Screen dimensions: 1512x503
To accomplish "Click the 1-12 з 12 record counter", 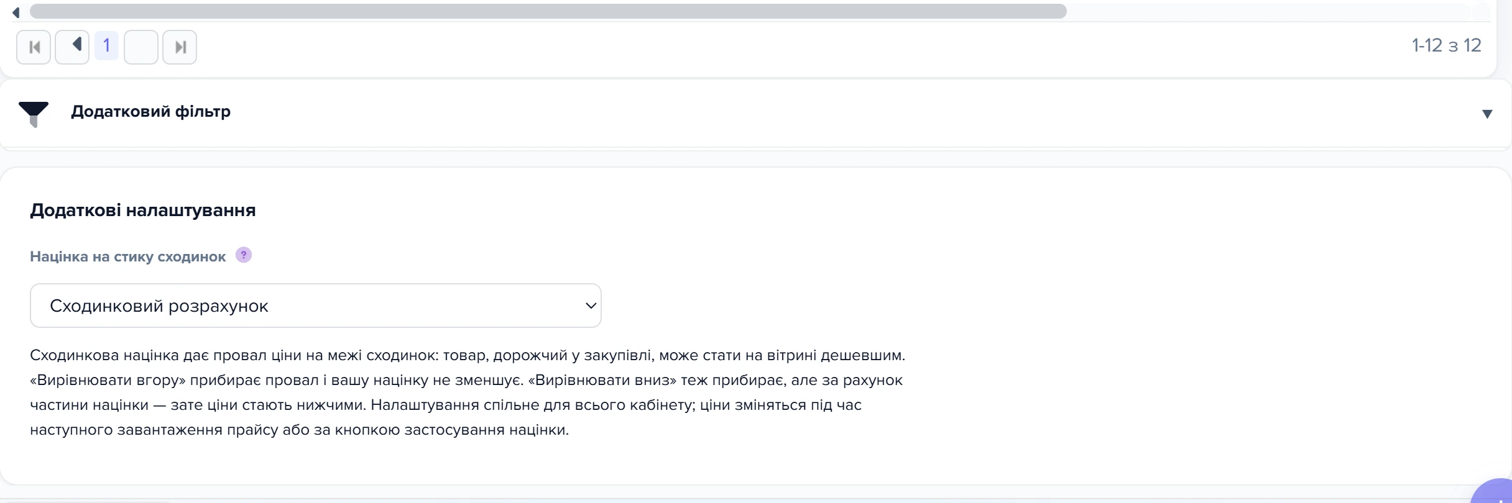I will 1446,45.
